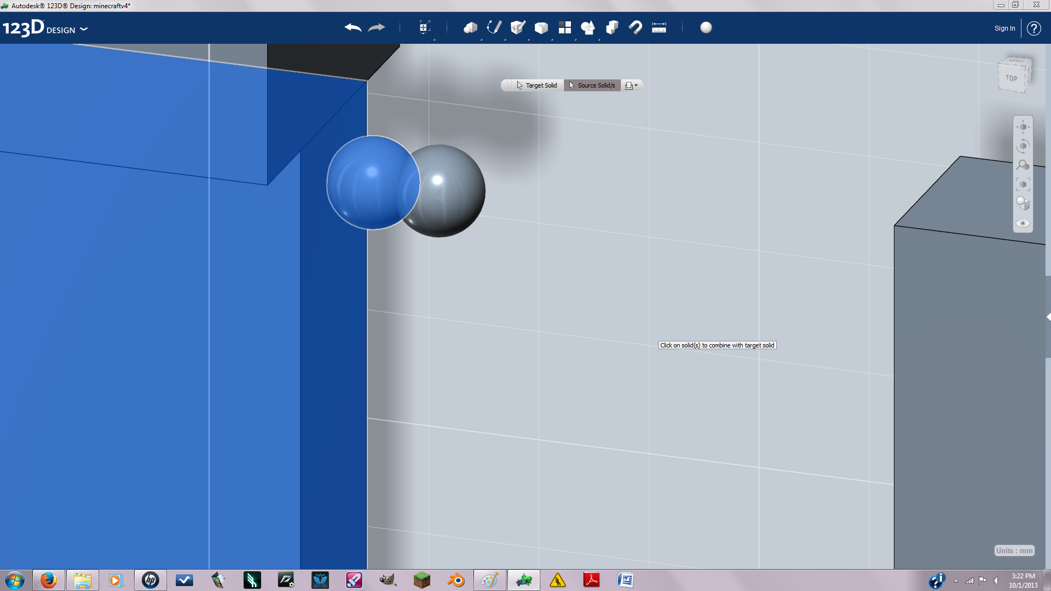Click the taskbar clock showing 3:22 PM
This screenshot has width=1051, height=591.
[x=1023, y=581]
